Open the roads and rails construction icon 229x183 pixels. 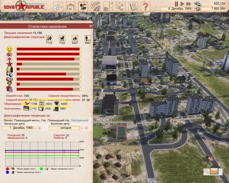(96, 6)
